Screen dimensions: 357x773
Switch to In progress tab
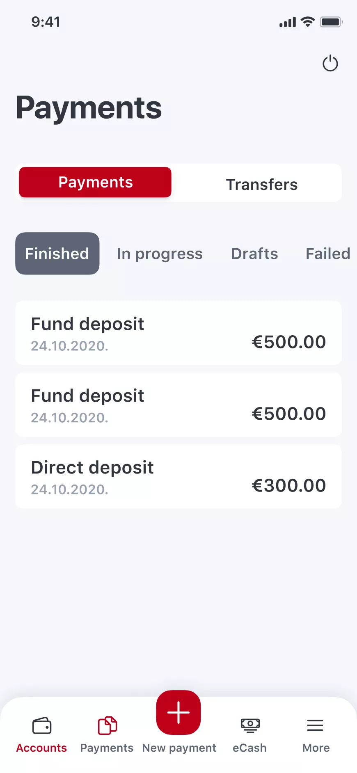[x=160, y=254]
